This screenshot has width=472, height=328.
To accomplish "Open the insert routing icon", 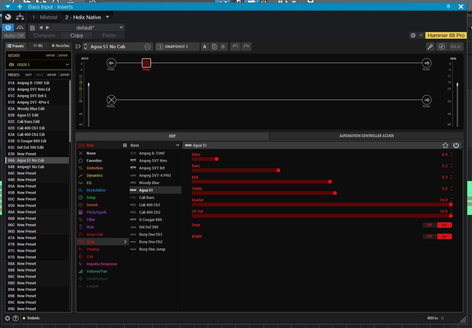I will 20,17.
